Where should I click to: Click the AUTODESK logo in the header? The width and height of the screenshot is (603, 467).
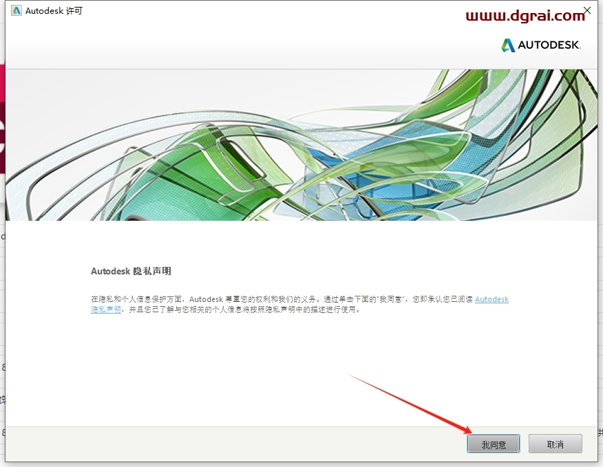540,45
